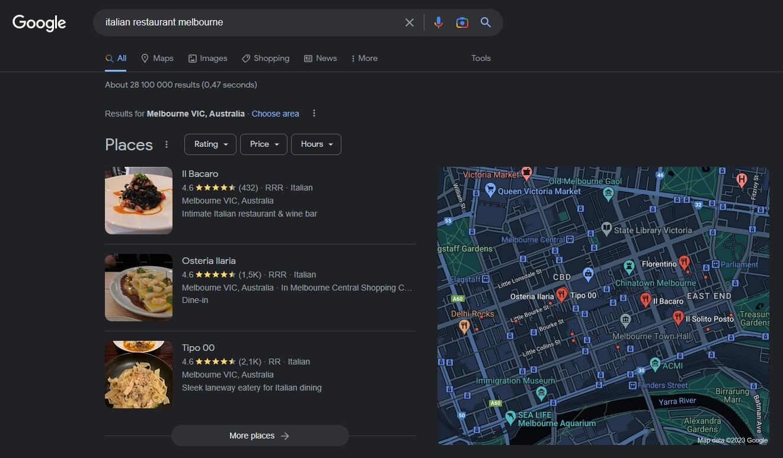
Task: Click the SEA LIFE Melbourne Aquarium pin
Action: click(x=510, y=418)
